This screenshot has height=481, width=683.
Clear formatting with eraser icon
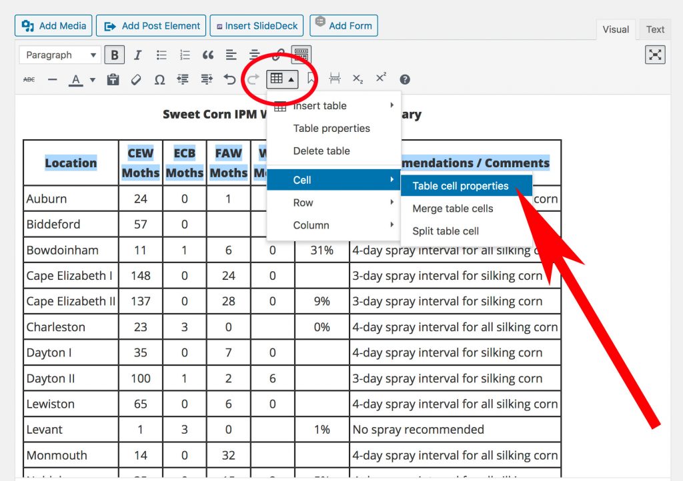click(x=136, y=79)
